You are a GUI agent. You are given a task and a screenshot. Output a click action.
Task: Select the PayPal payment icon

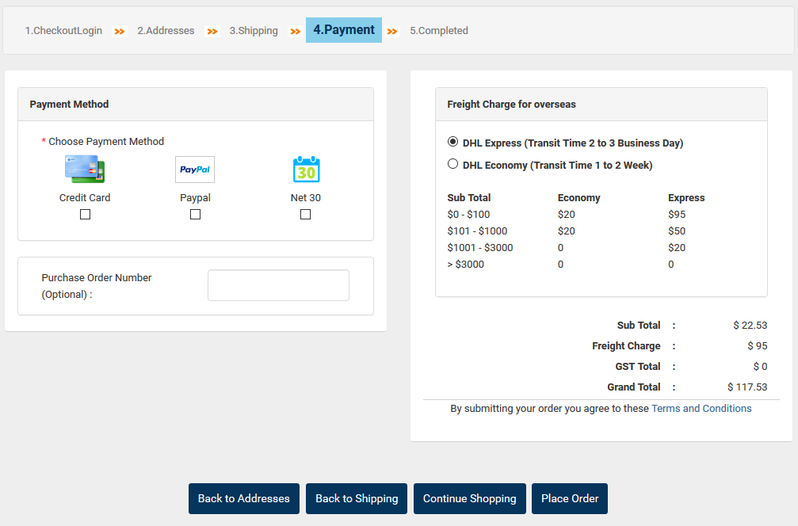pyautogui.click(x=195, y=169)
